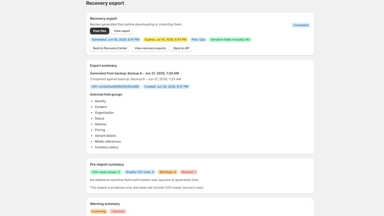Select the Organization list item

(x=104, y=113)
